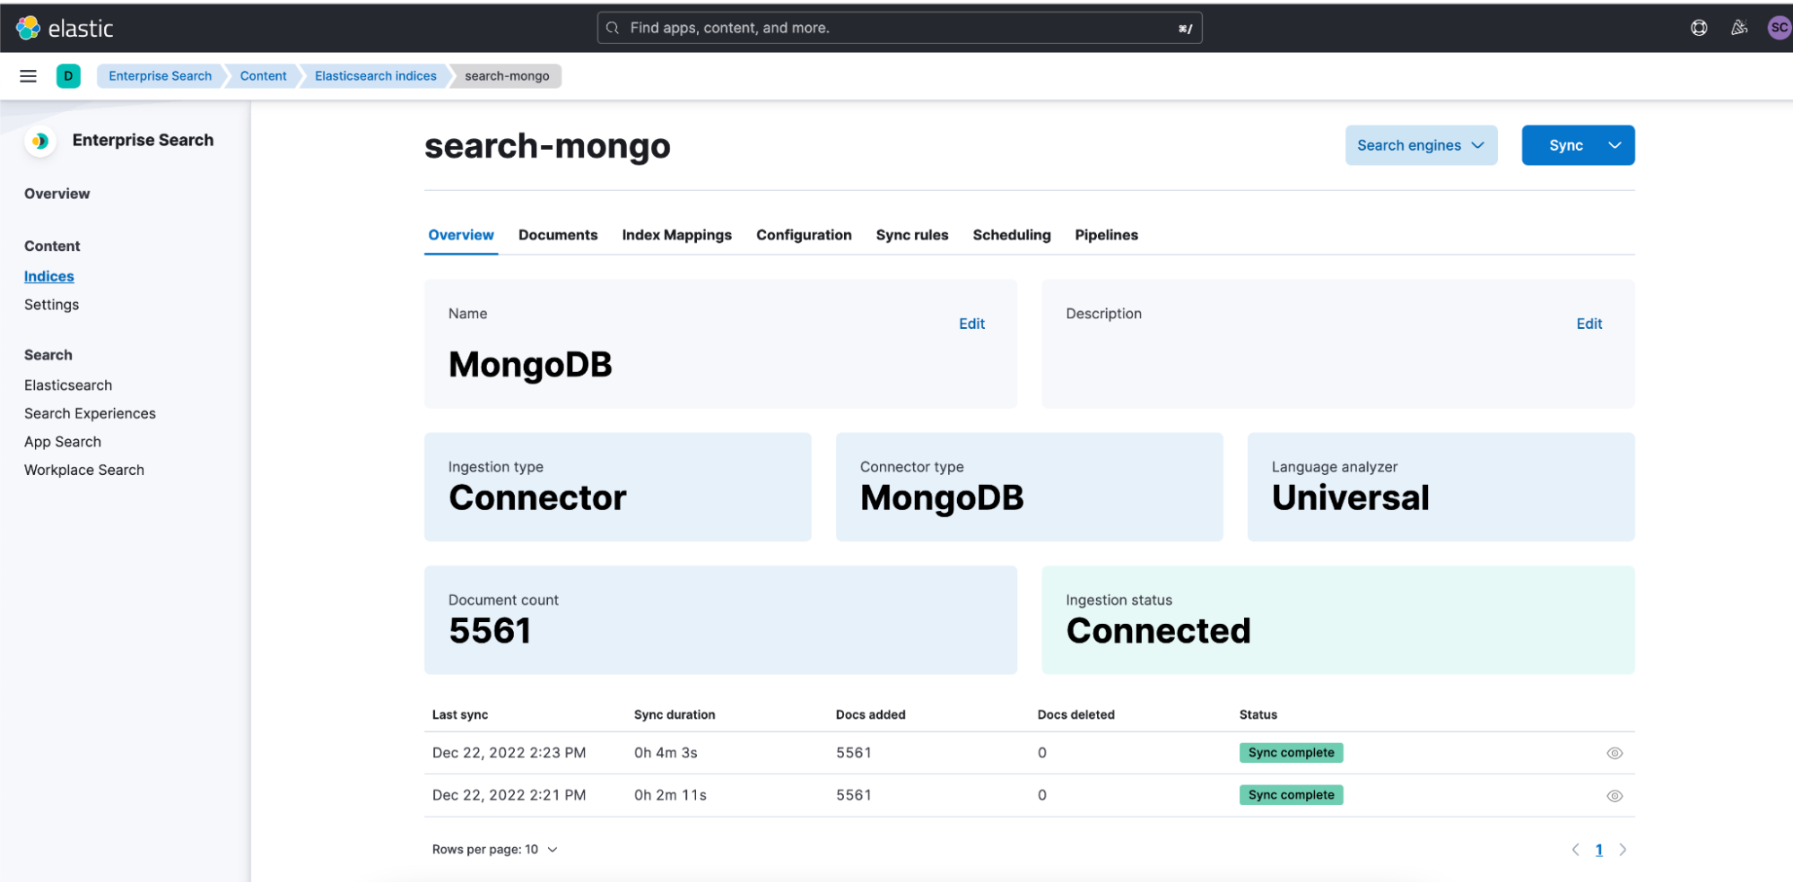
Task: Click the search-mongo page title
Action: click(x=547, y=145)
